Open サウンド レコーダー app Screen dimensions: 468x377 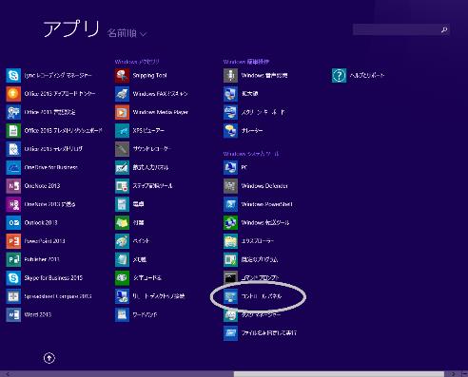144,149
